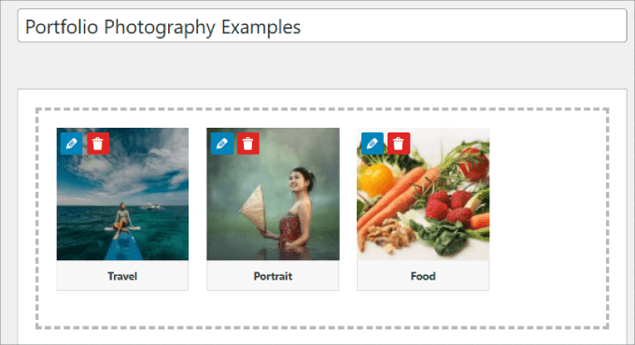Select the Food vegetables thumbnail
This screenshot has width=635, height=345.
(423, 194)
